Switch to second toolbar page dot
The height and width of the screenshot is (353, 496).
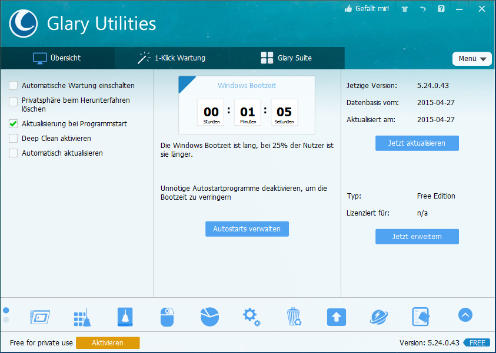point(6,320)
